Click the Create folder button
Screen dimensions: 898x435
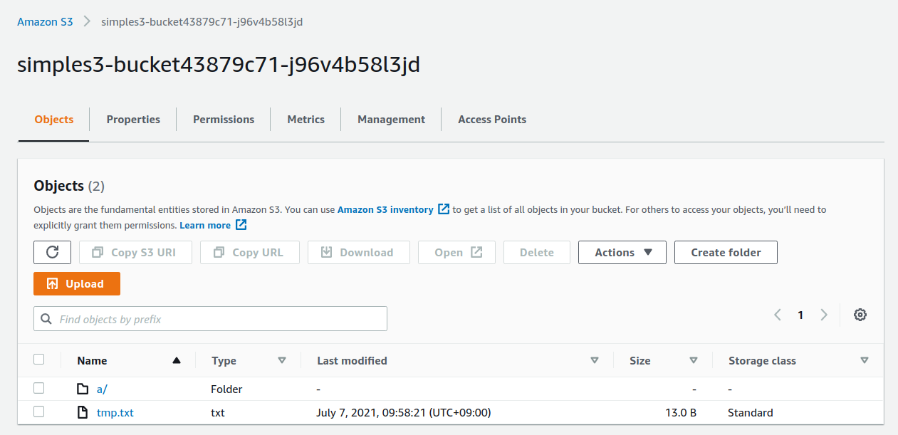[726, 253]
